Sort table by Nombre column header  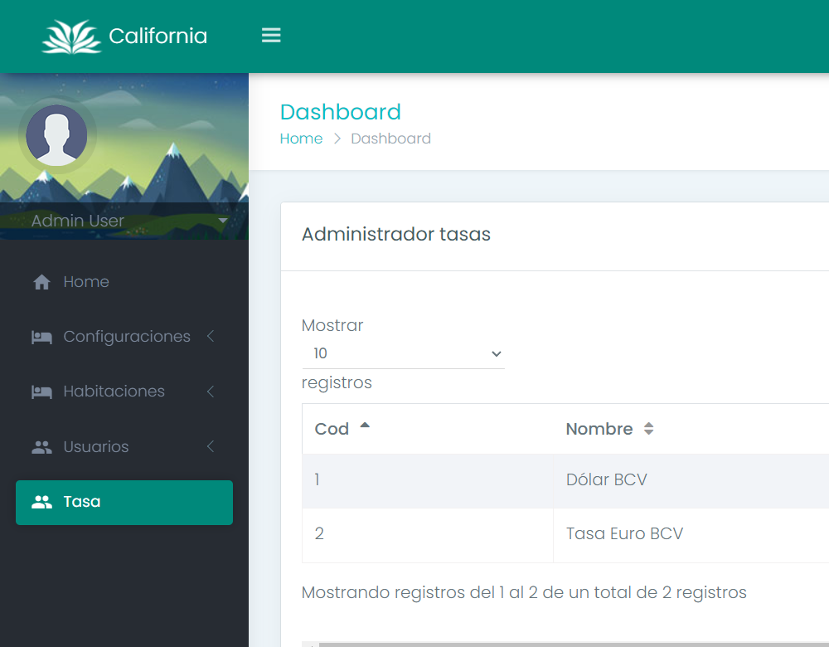pyautogui.click(x=599, y=429)
